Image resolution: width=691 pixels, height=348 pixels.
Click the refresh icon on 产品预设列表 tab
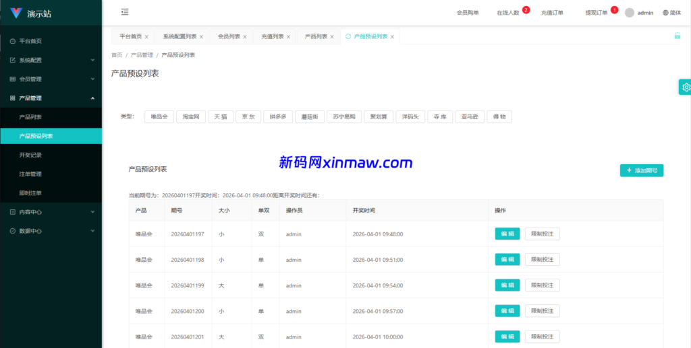348,36
